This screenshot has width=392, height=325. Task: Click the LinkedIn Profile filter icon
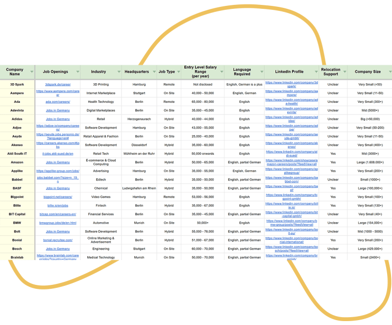click(x=316, y=72)
